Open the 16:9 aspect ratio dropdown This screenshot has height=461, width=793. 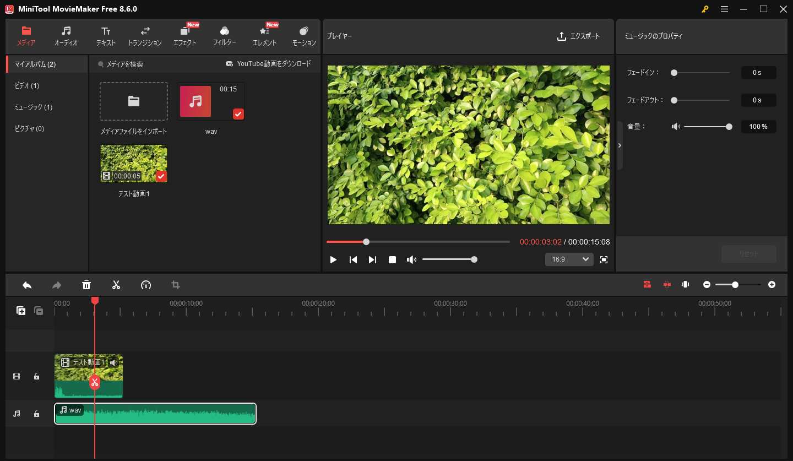click(569, 259)
